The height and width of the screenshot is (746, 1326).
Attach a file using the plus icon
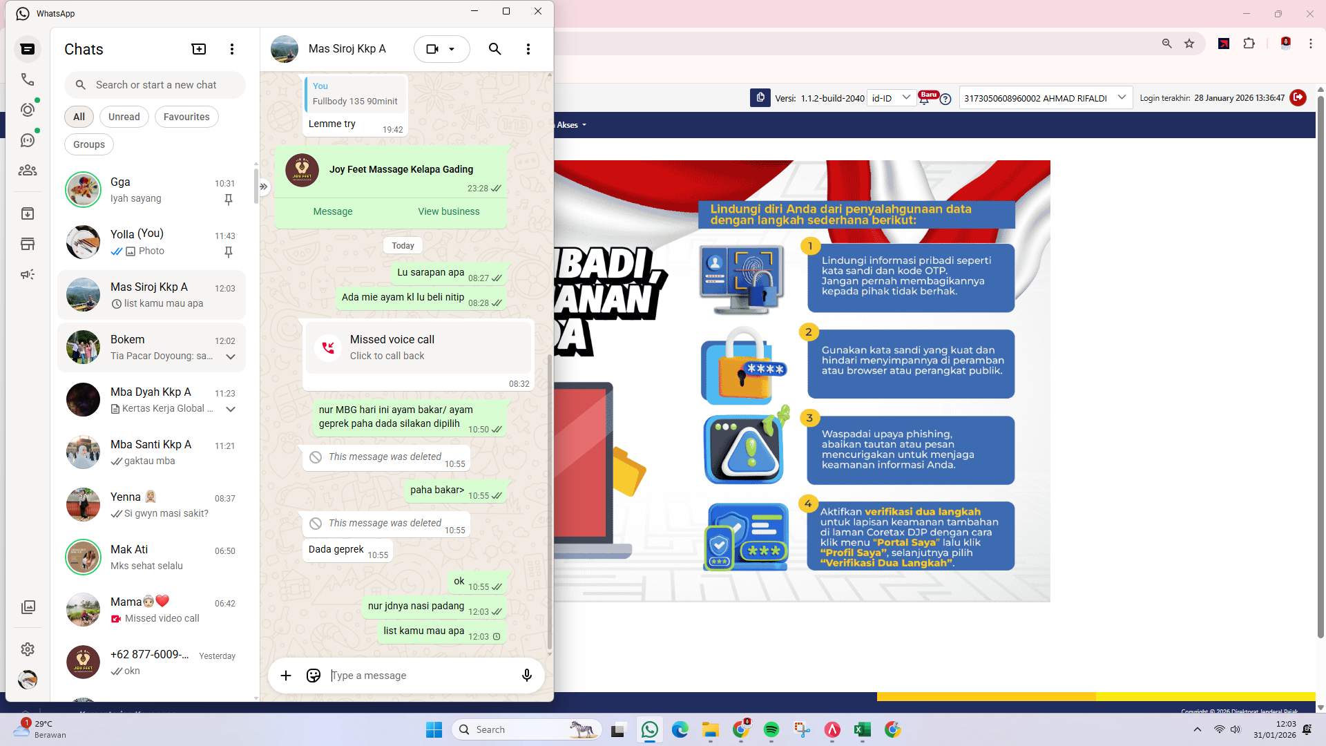click(x=286, y=676)
